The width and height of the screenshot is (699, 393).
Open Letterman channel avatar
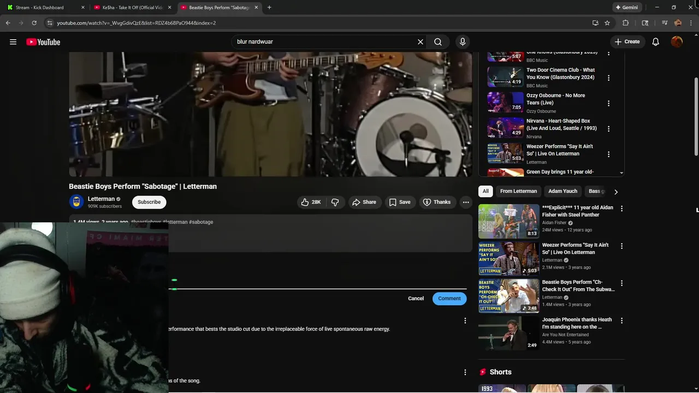pos(76,201)
